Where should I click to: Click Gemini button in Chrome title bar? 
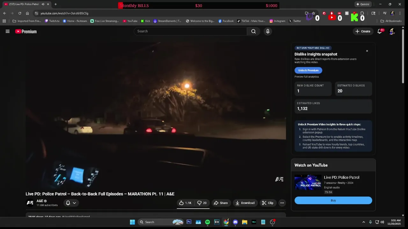363,4
